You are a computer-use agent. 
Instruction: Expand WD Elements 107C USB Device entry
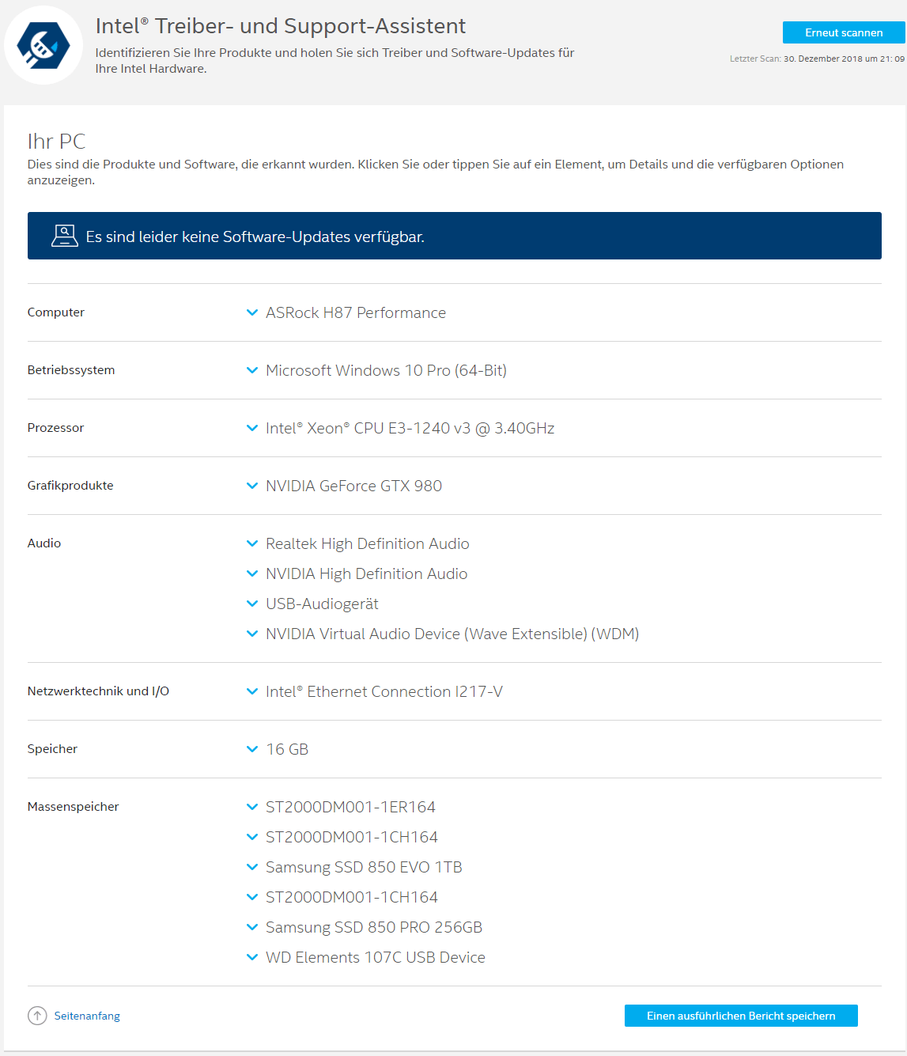(365, 957)
